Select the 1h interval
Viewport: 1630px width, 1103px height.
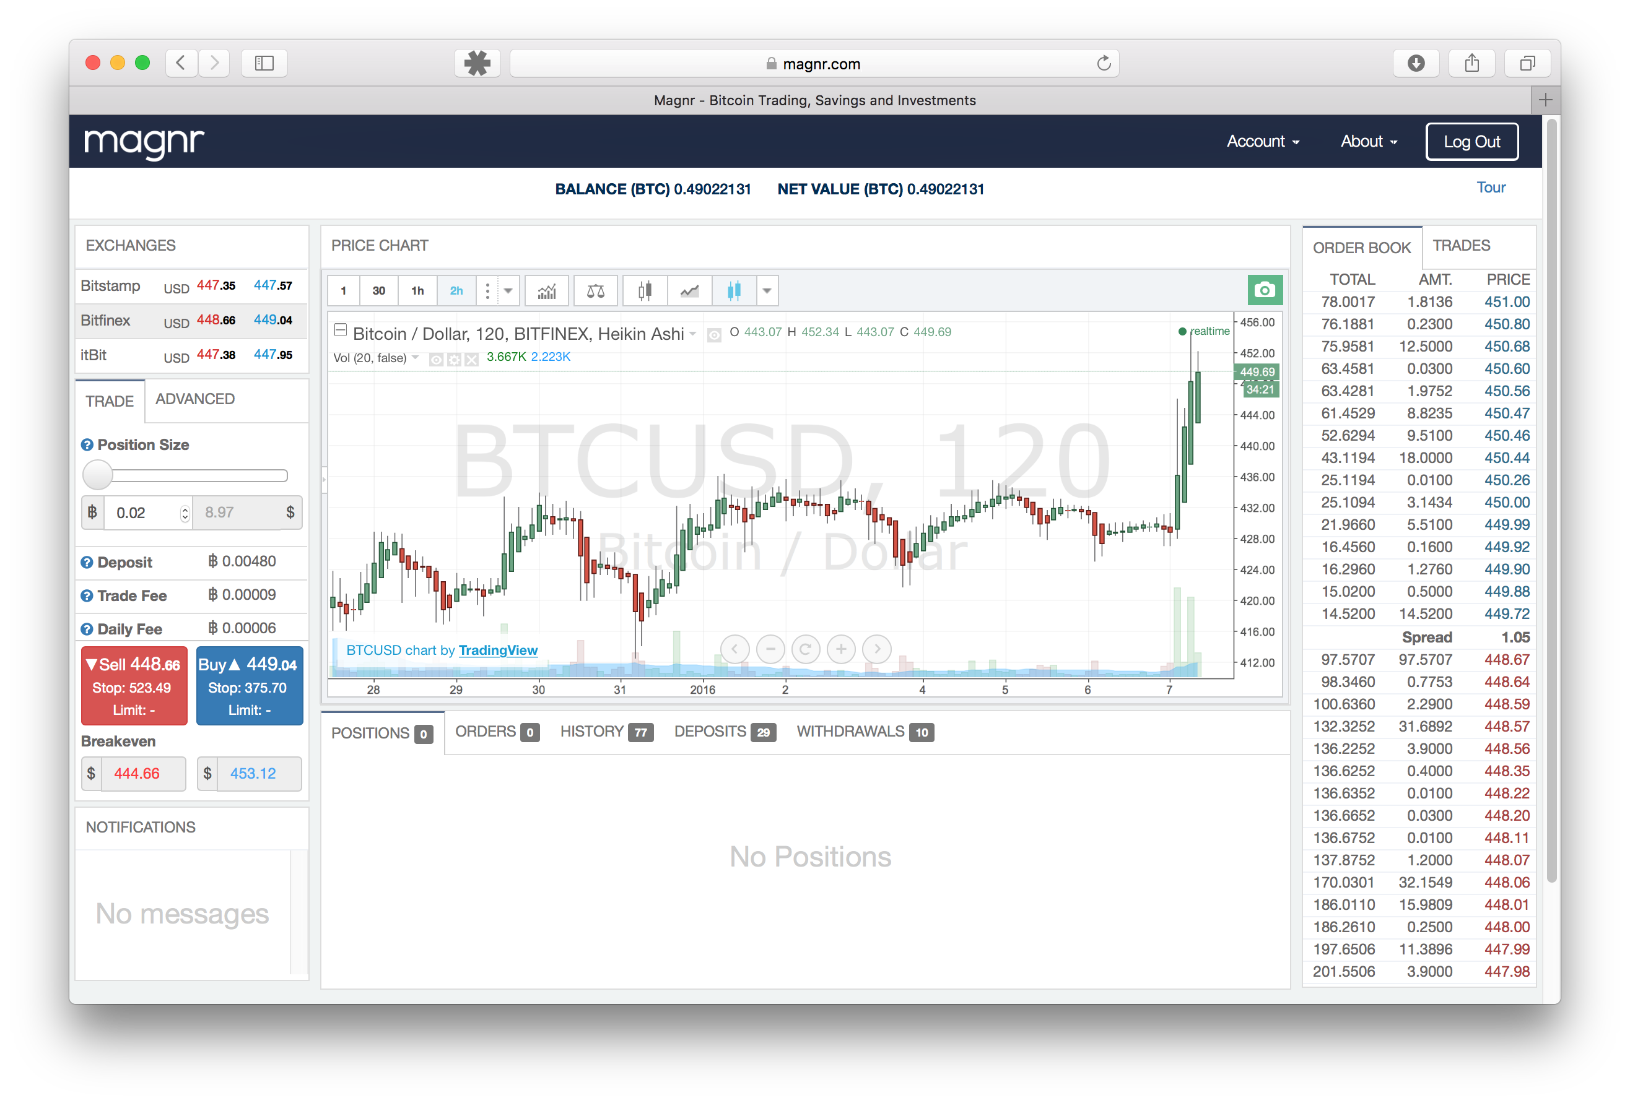pyautogui.click(x=417, y=291)
